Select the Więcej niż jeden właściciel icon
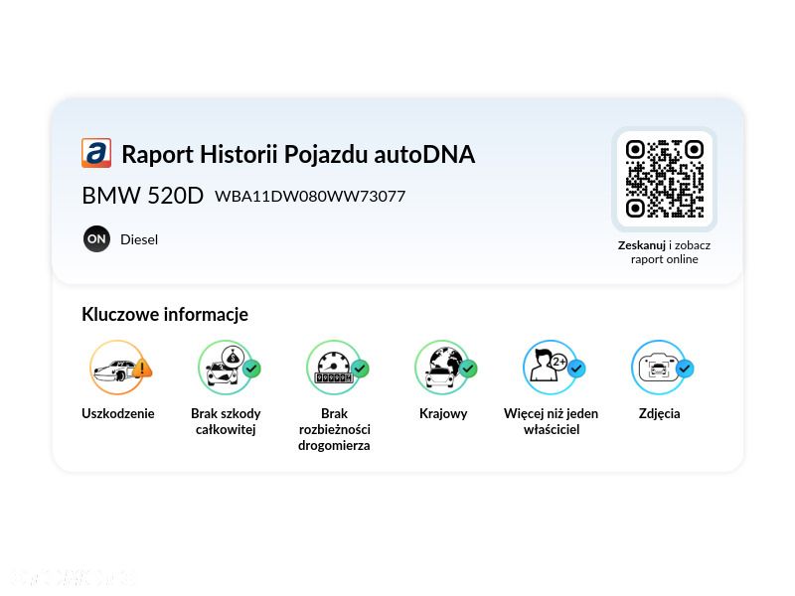This screenshot has height=596, width=795. click(x=554, y=368)
